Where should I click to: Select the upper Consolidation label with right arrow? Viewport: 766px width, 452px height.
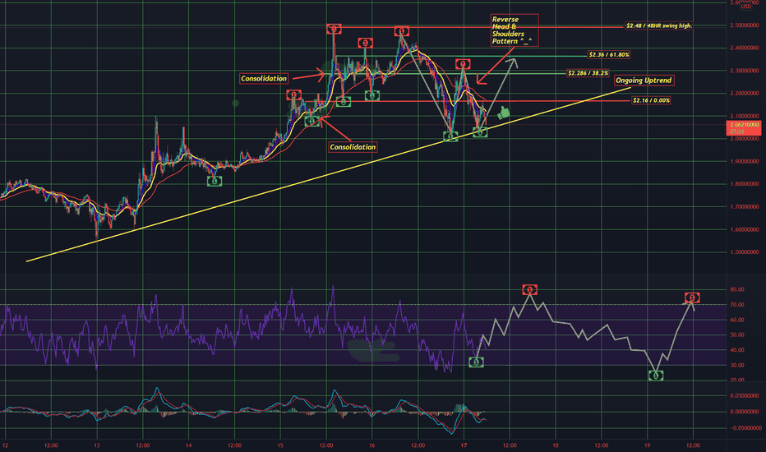click(264, 78)
